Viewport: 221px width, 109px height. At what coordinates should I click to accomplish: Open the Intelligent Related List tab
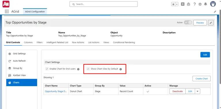tap(57, 42)
